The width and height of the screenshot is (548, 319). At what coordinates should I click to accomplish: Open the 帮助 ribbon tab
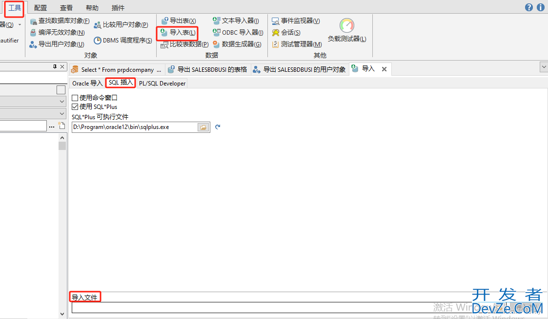pos(92,8)
